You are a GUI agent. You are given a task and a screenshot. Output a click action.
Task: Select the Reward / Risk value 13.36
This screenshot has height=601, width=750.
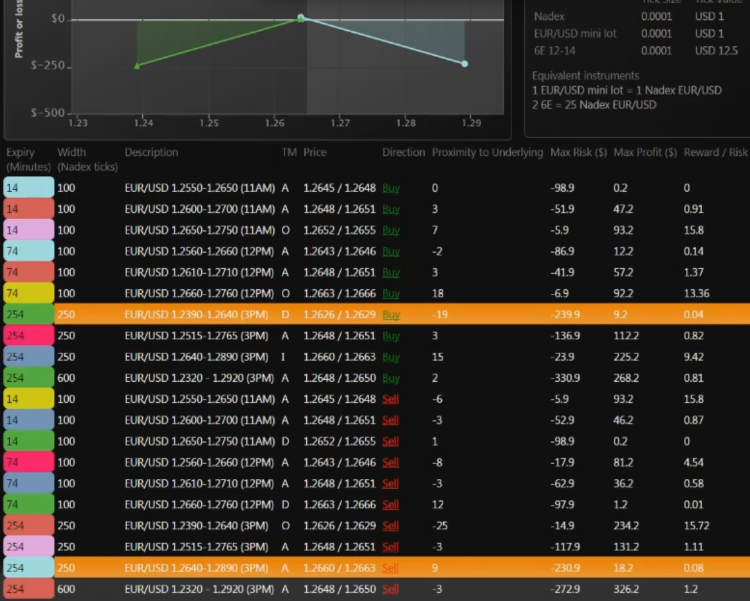(x=697, y=293)
